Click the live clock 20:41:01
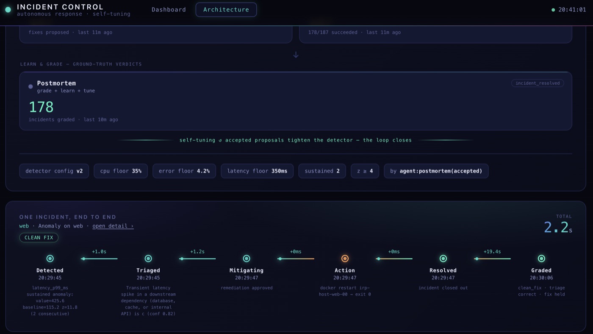The height and width of the screenshot is (334, 593). [x=572, y=10]
